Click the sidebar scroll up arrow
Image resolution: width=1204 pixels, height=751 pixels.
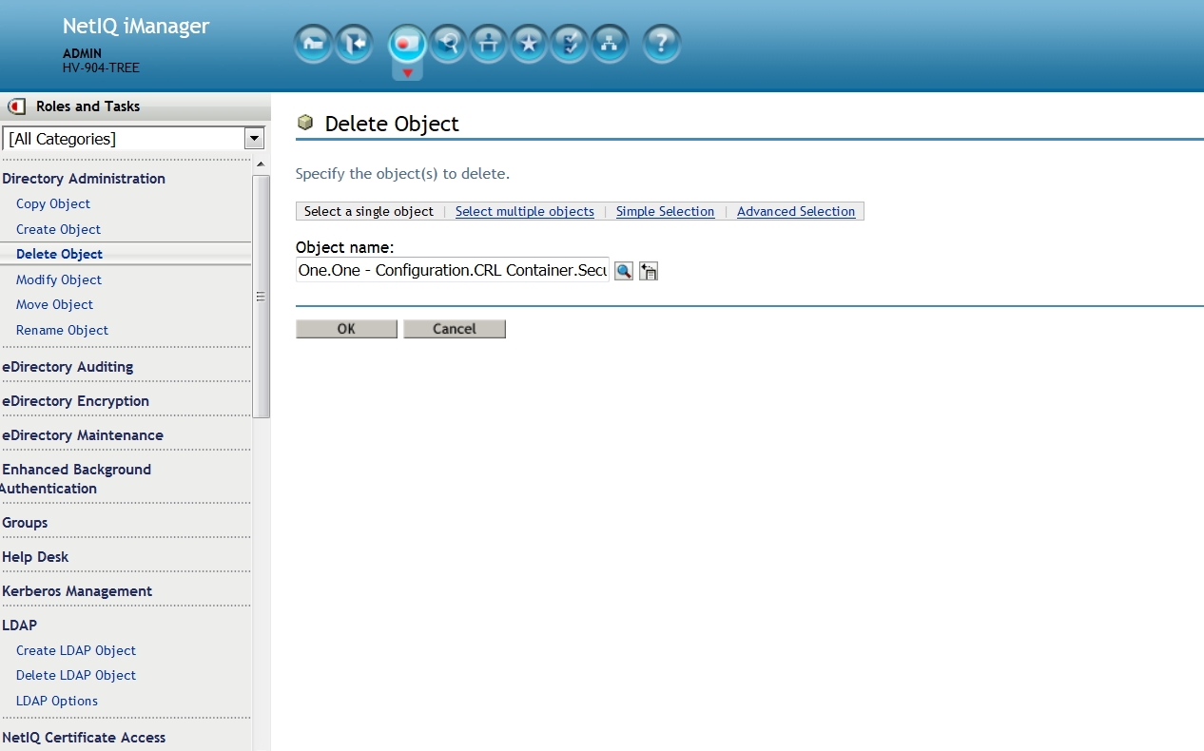click(x=261, y=165)
